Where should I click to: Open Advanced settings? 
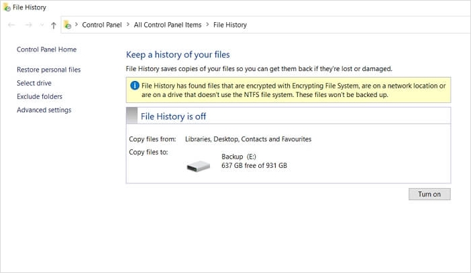click(44, 110)
